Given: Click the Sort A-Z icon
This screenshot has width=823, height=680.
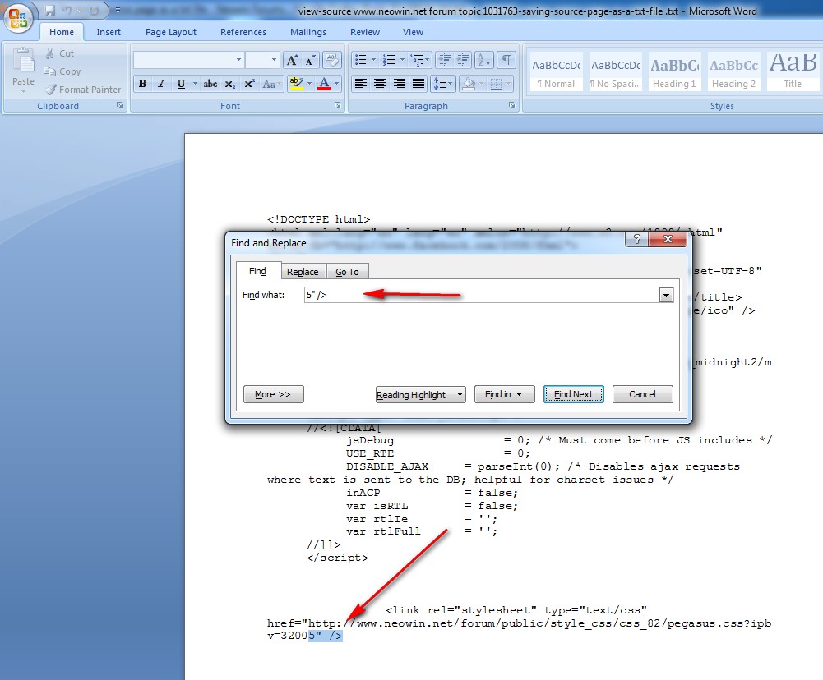Looking at the screenshot, I should [483, 60].
